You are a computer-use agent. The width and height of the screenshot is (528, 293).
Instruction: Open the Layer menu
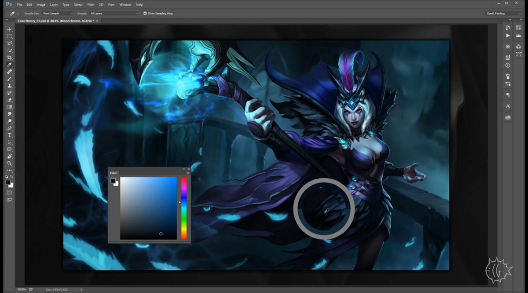(54, 4)
